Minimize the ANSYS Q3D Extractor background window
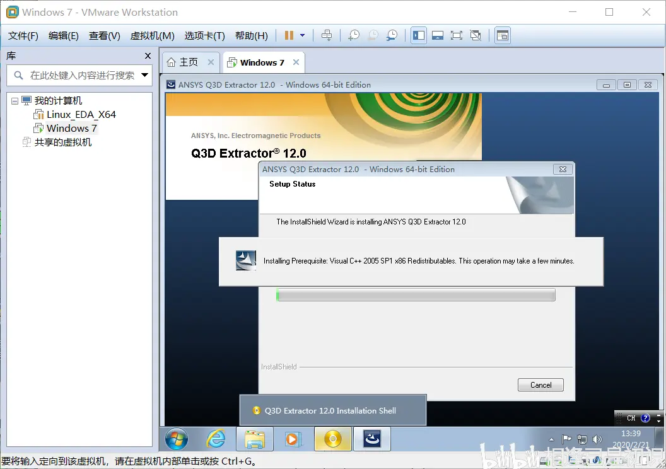Viewport: 666px width, 469px height. click(606, 85)
